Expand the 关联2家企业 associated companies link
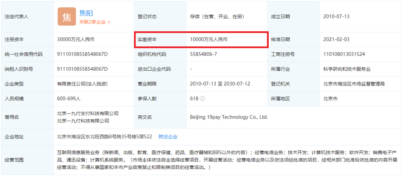The image size is (403, 176). [94, 22]
